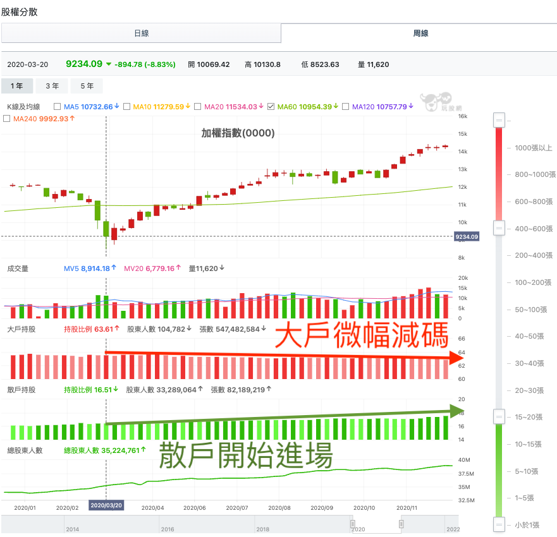
Task: Click the 張數 547,482,584 value
Action: (233, 329)
